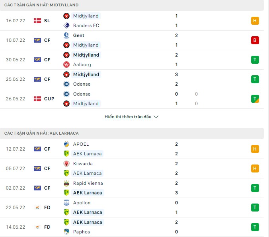Click the Randers FC team crest icon
This screenshot has height=237, width=269.
66,25
